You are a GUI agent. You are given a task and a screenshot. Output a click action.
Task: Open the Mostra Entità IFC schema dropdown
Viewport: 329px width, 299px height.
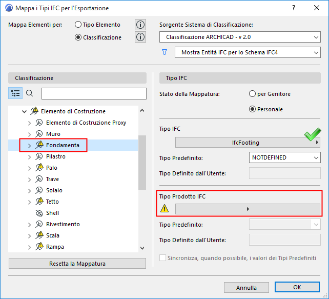[x=247, y=52]
